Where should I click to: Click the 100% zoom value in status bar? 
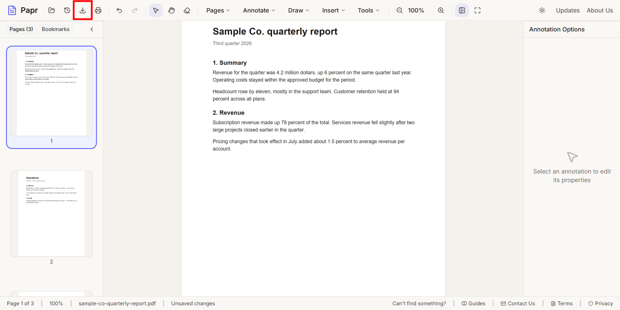click(56, 304)
